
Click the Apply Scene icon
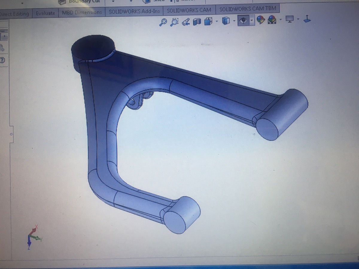272,20
